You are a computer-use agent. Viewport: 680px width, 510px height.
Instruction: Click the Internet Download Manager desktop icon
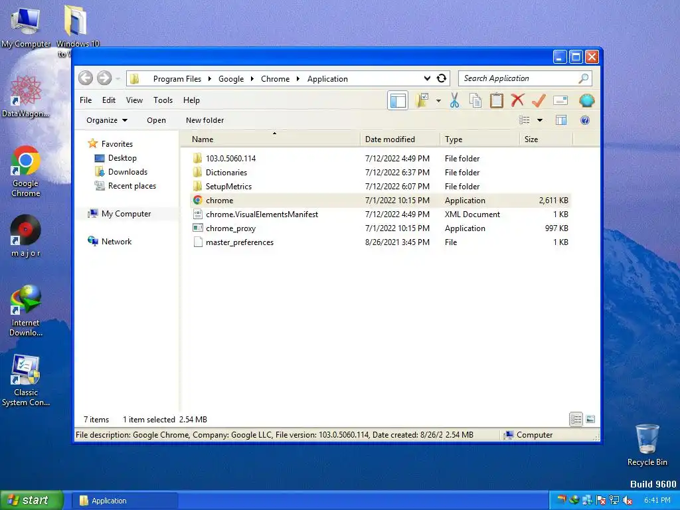coord(26,311)
